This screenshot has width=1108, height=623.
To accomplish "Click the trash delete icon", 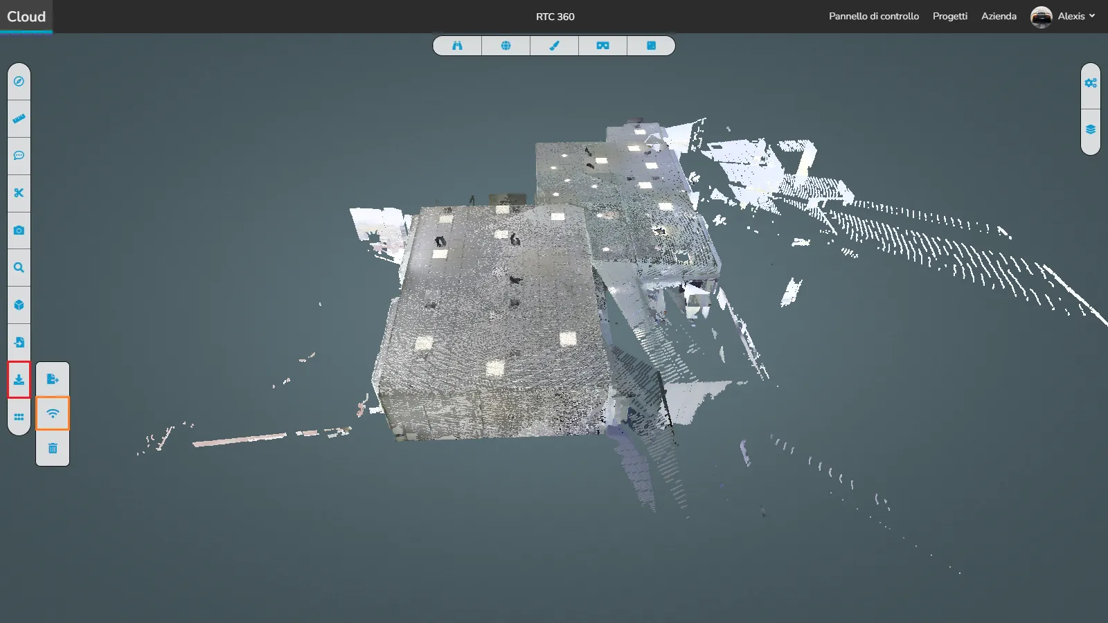I will pyautogui.click(x=53, y=448).
